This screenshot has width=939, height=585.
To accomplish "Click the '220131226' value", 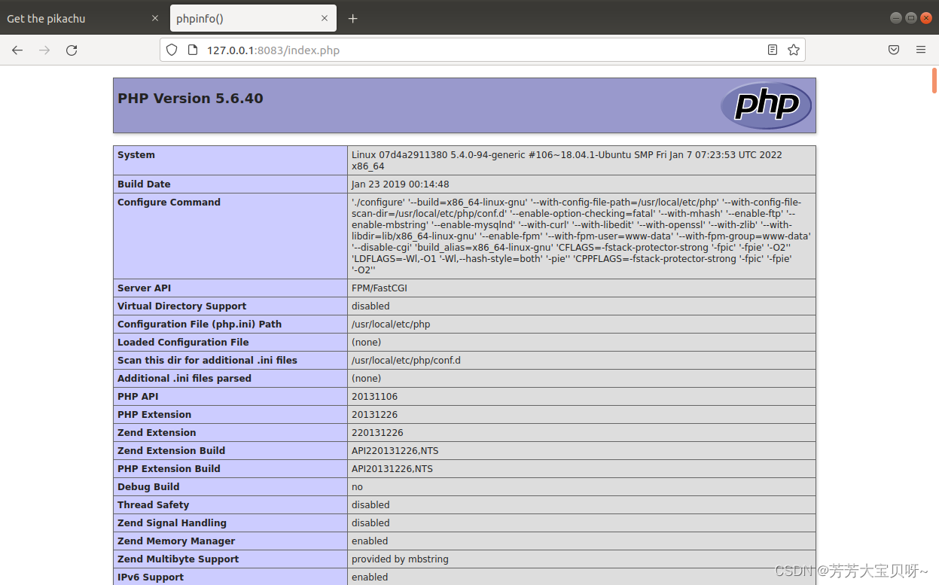I will click(x=377, y=433).
